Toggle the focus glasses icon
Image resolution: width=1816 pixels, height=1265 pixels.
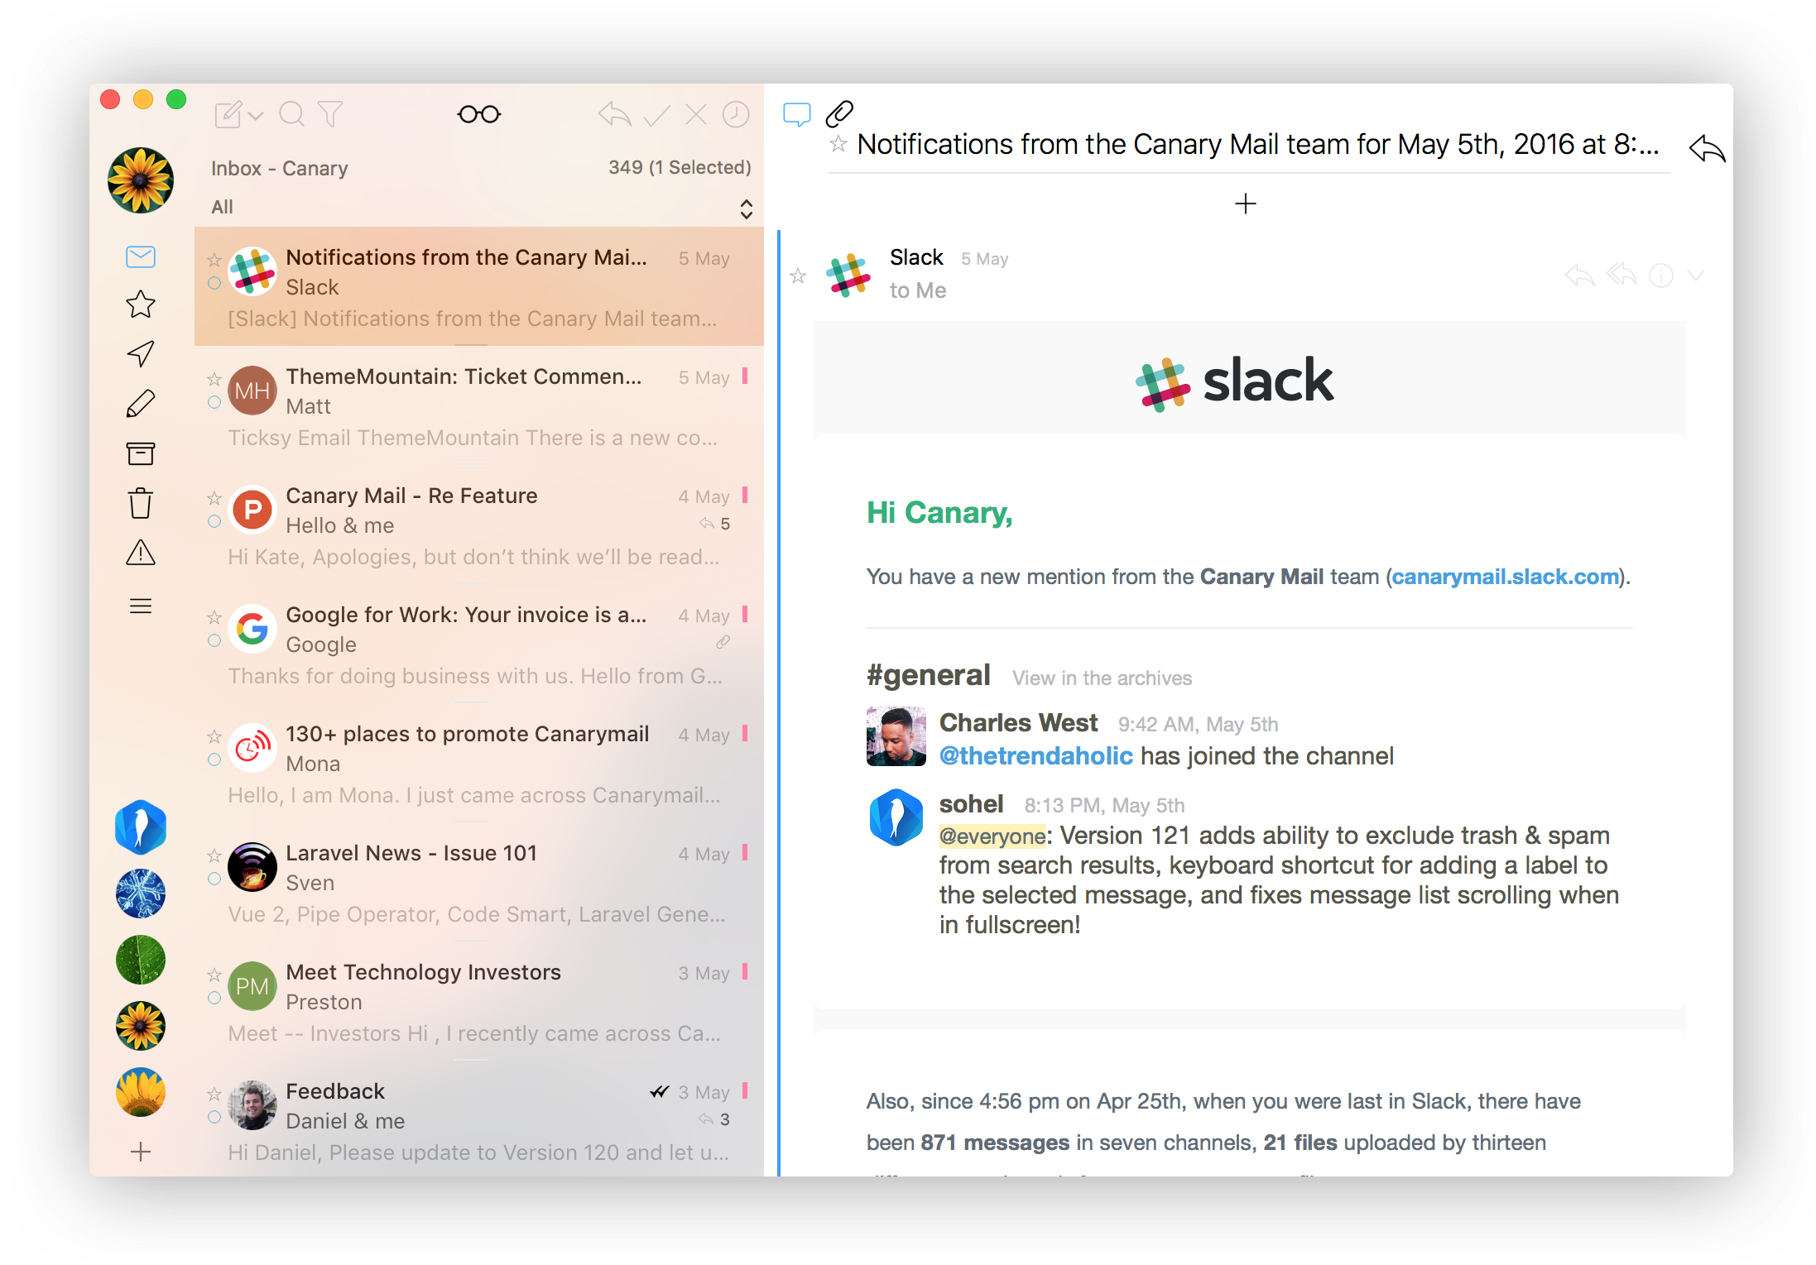tap(479, 114)
